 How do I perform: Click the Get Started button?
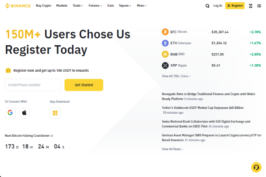pyautogui.click(x=84, y=85)
